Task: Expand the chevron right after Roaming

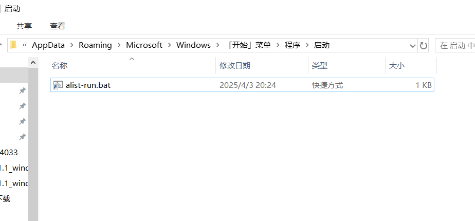Action: [x=119, y=45]
